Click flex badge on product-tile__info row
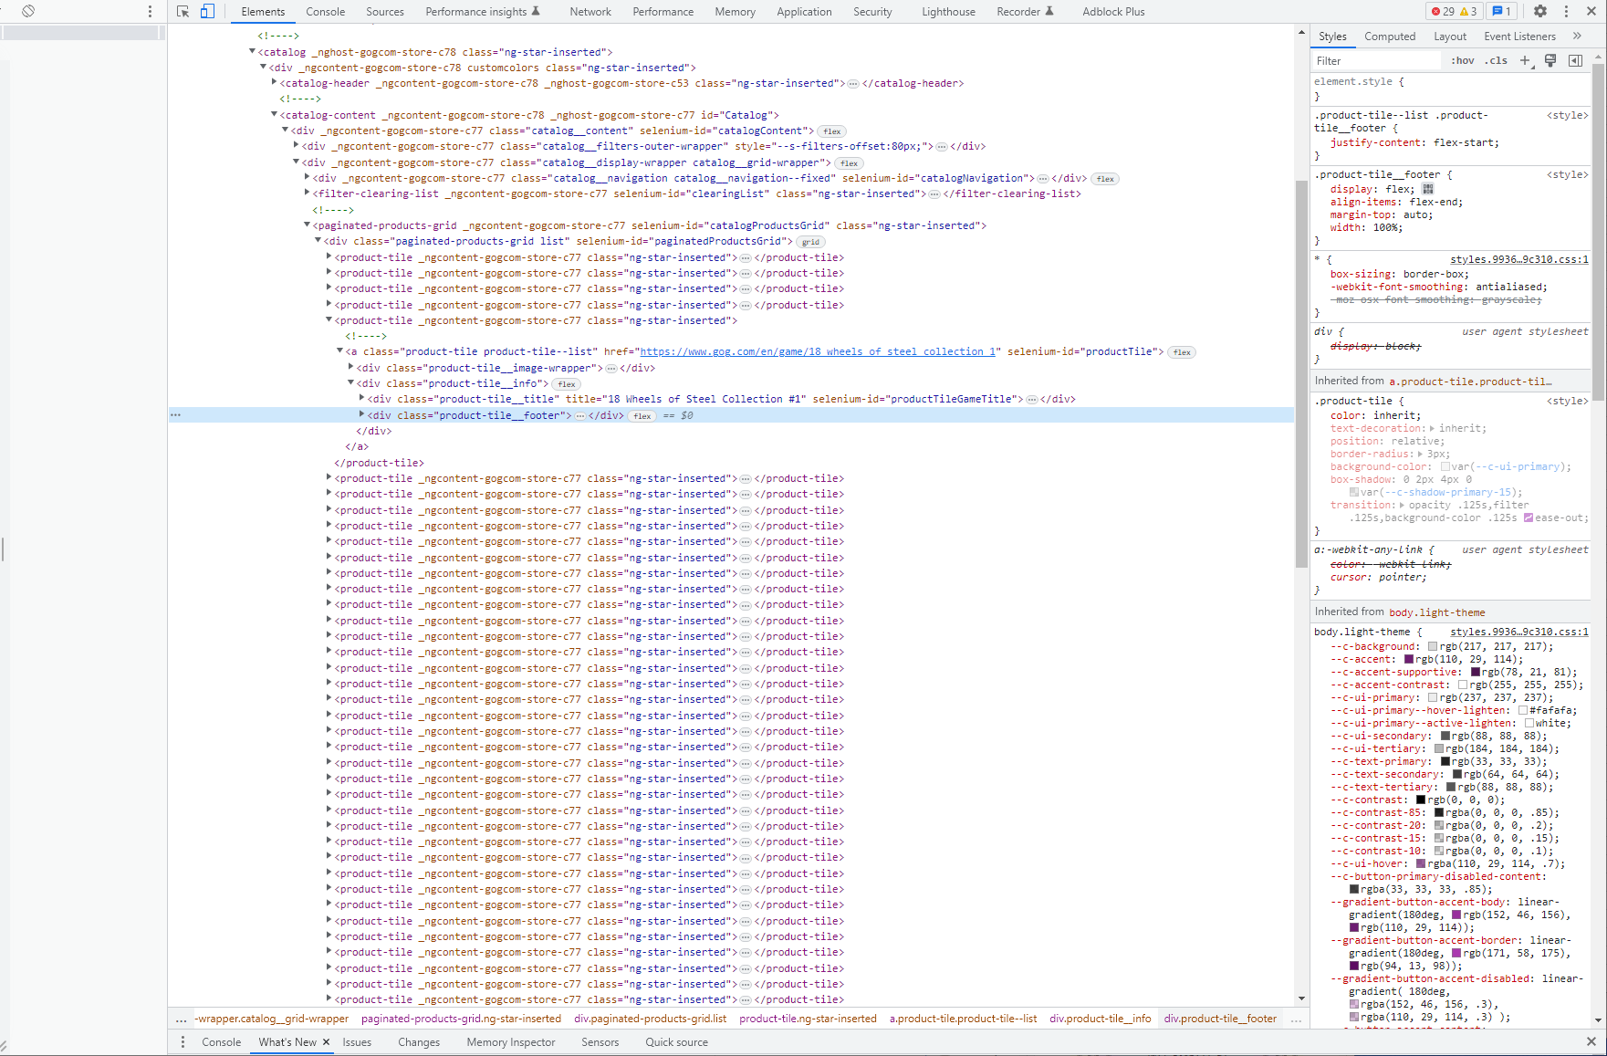The width and height of the screenshot is (1607, 1056). pyautogui.click(x=567, y=384)
